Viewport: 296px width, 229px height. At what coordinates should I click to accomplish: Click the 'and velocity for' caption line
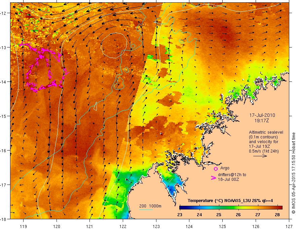click(x=263, y=141)
